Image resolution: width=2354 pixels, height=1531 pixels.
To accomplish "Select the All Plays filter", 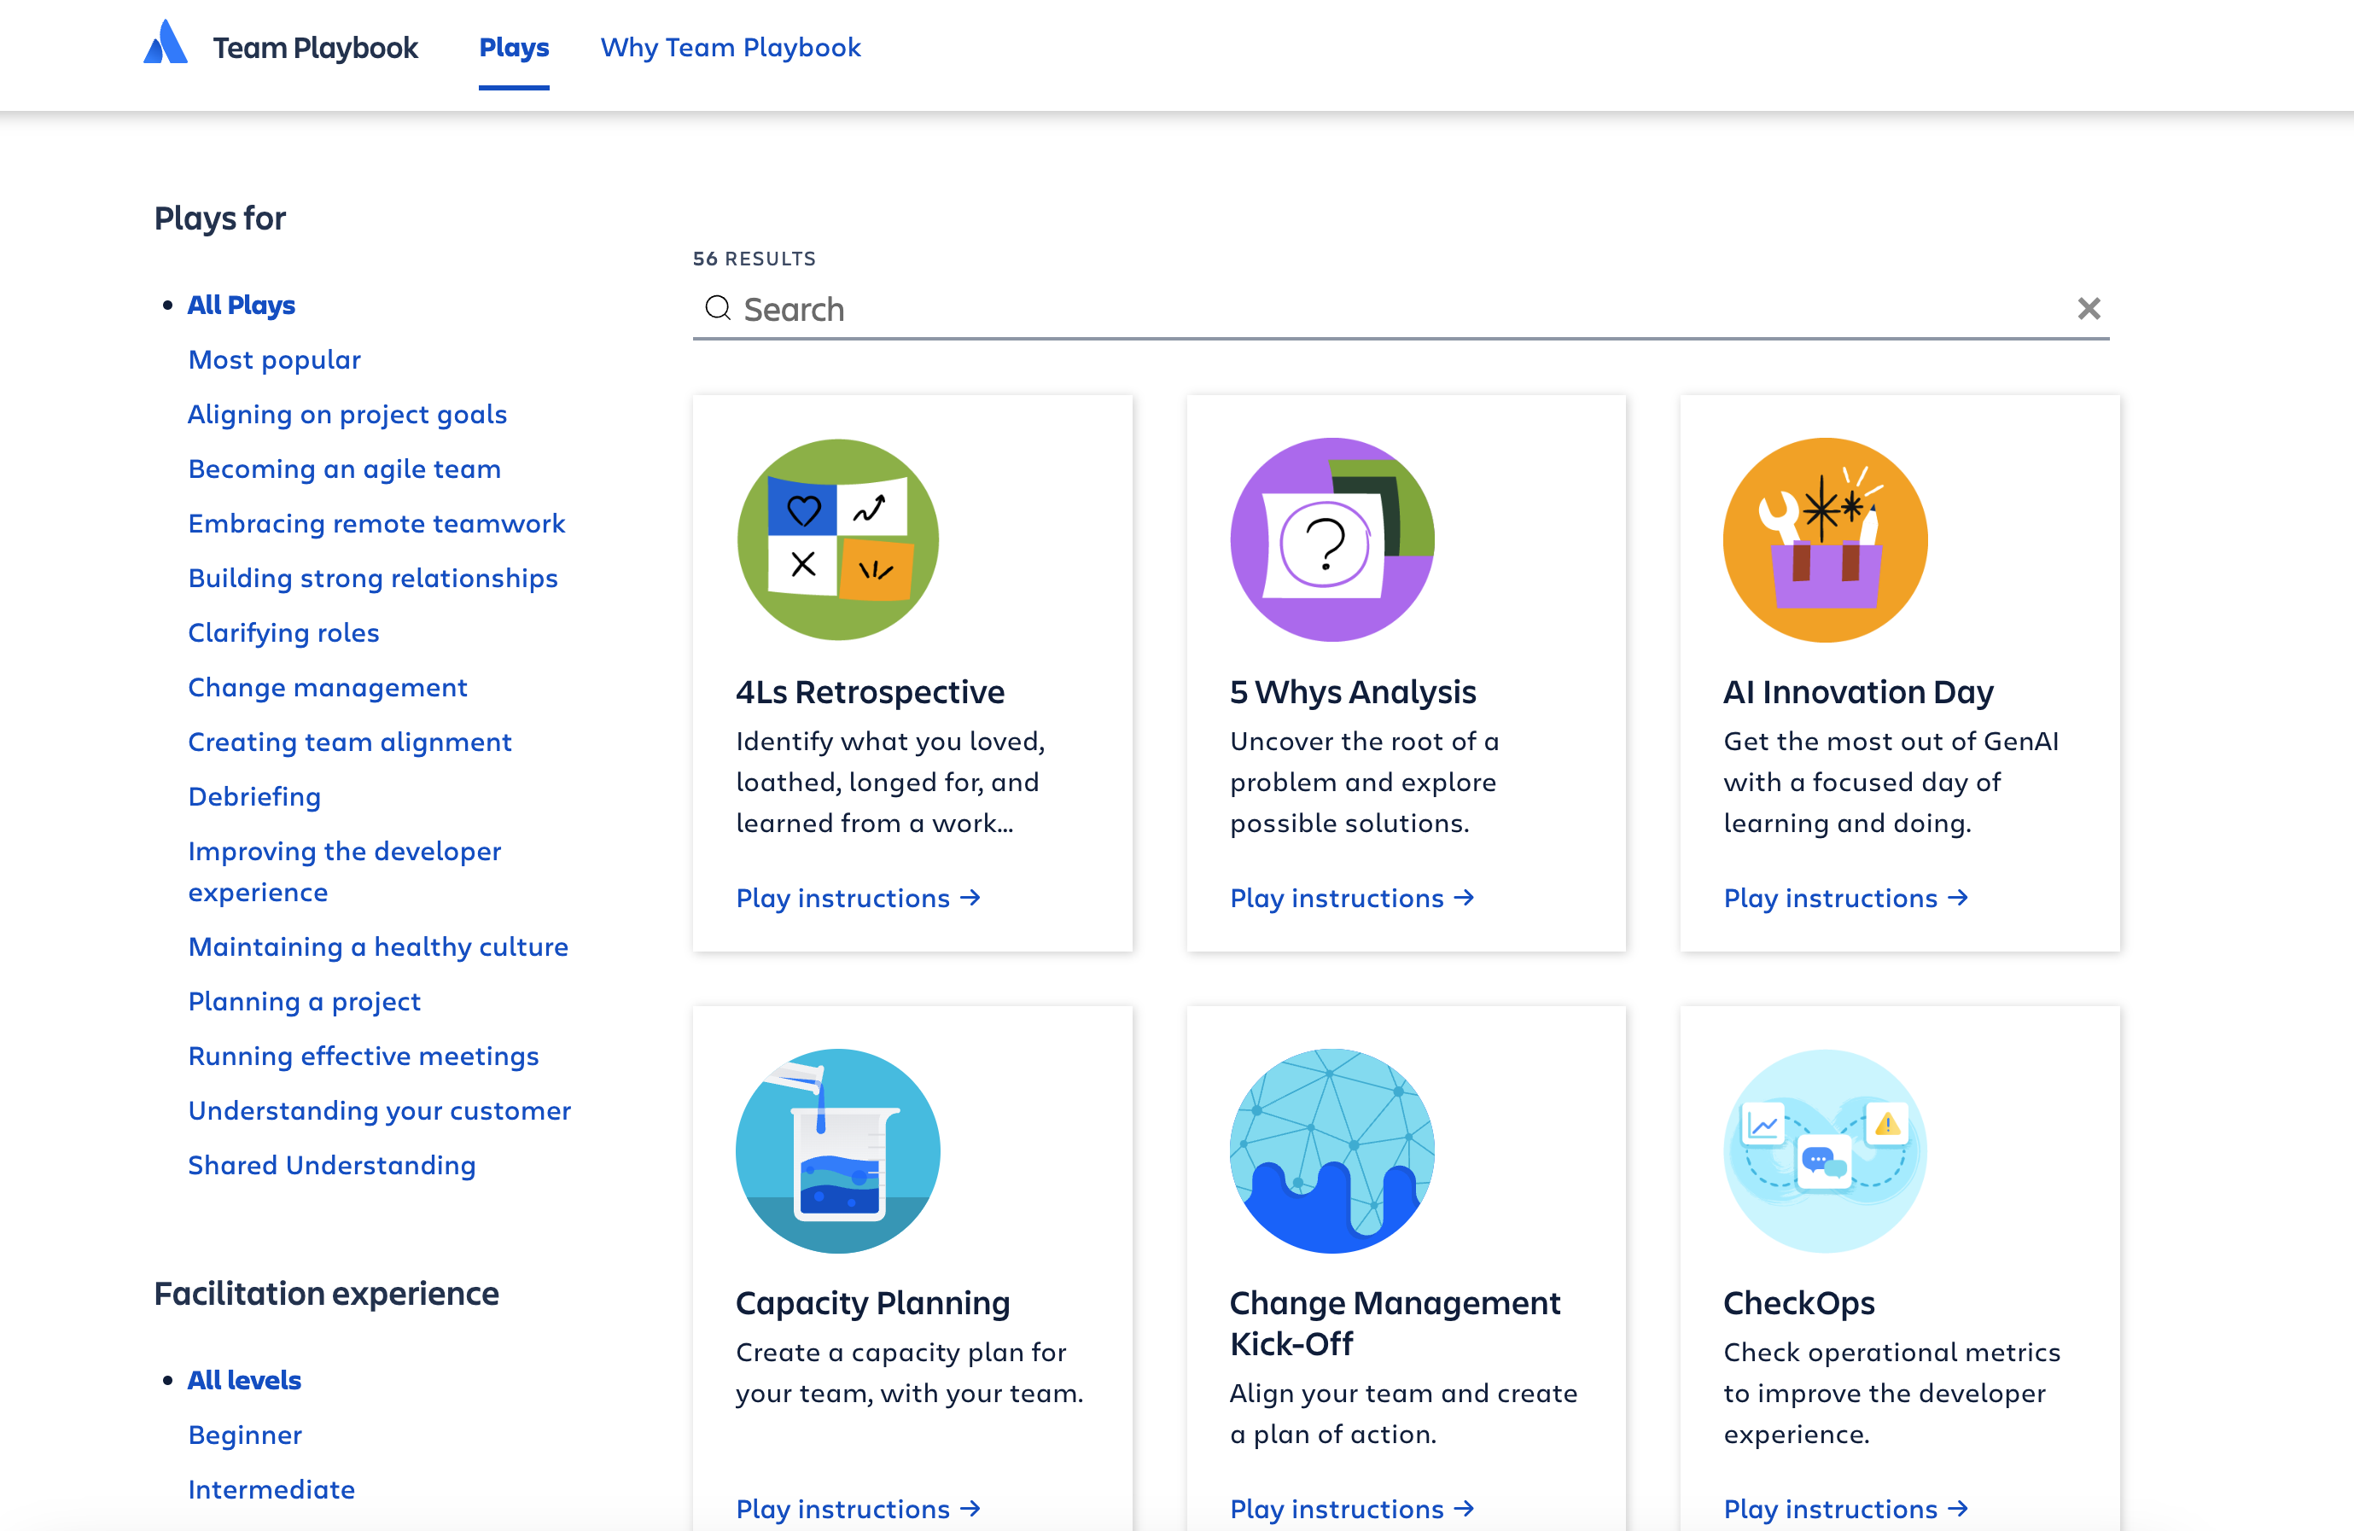I will (242, 306).
